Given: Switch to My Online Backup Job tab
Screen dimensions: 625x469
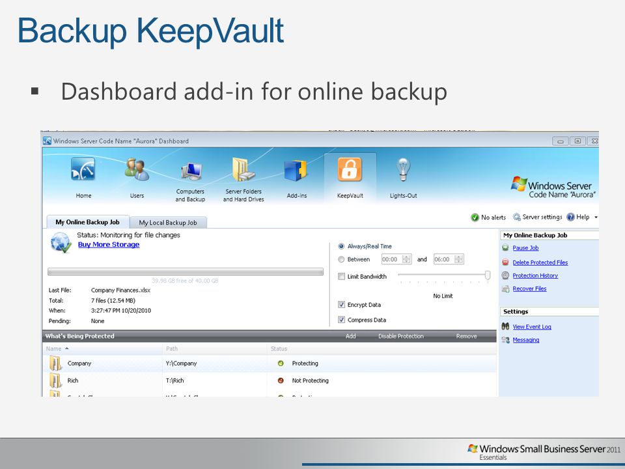Looking at the screenshot, I should click(x=88, y=222).
